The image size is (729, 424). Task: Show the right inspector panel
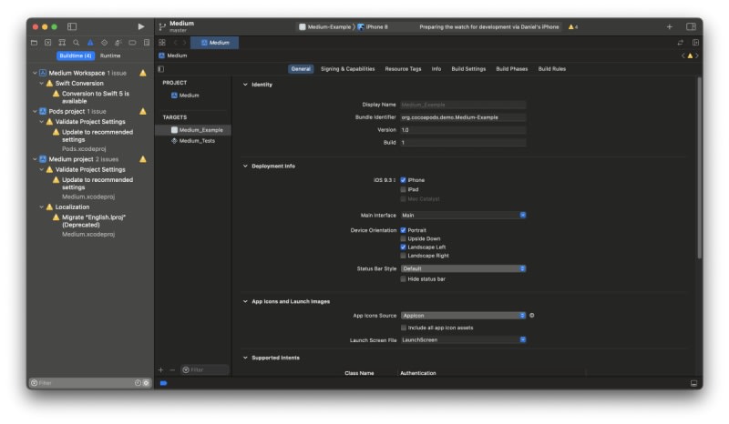coord(691,26)
